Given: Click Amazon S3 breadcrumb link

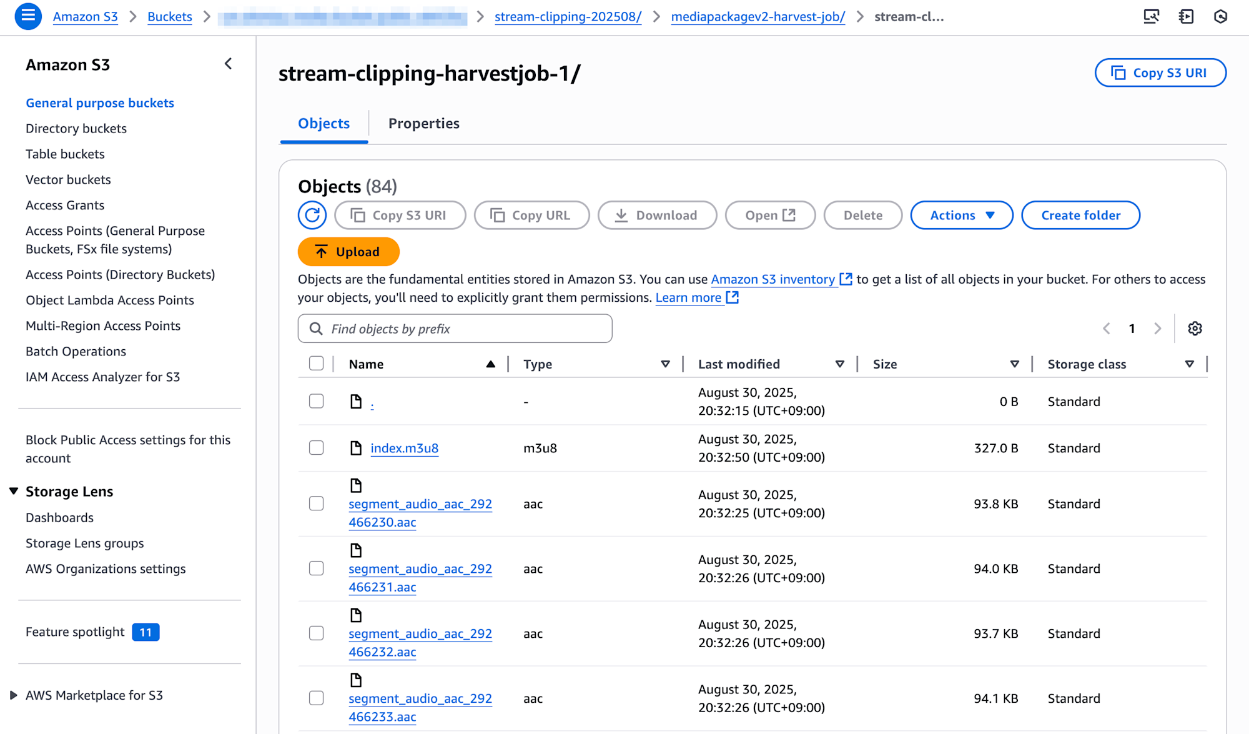Looking at the screenshot, I should tap(86, 17).
